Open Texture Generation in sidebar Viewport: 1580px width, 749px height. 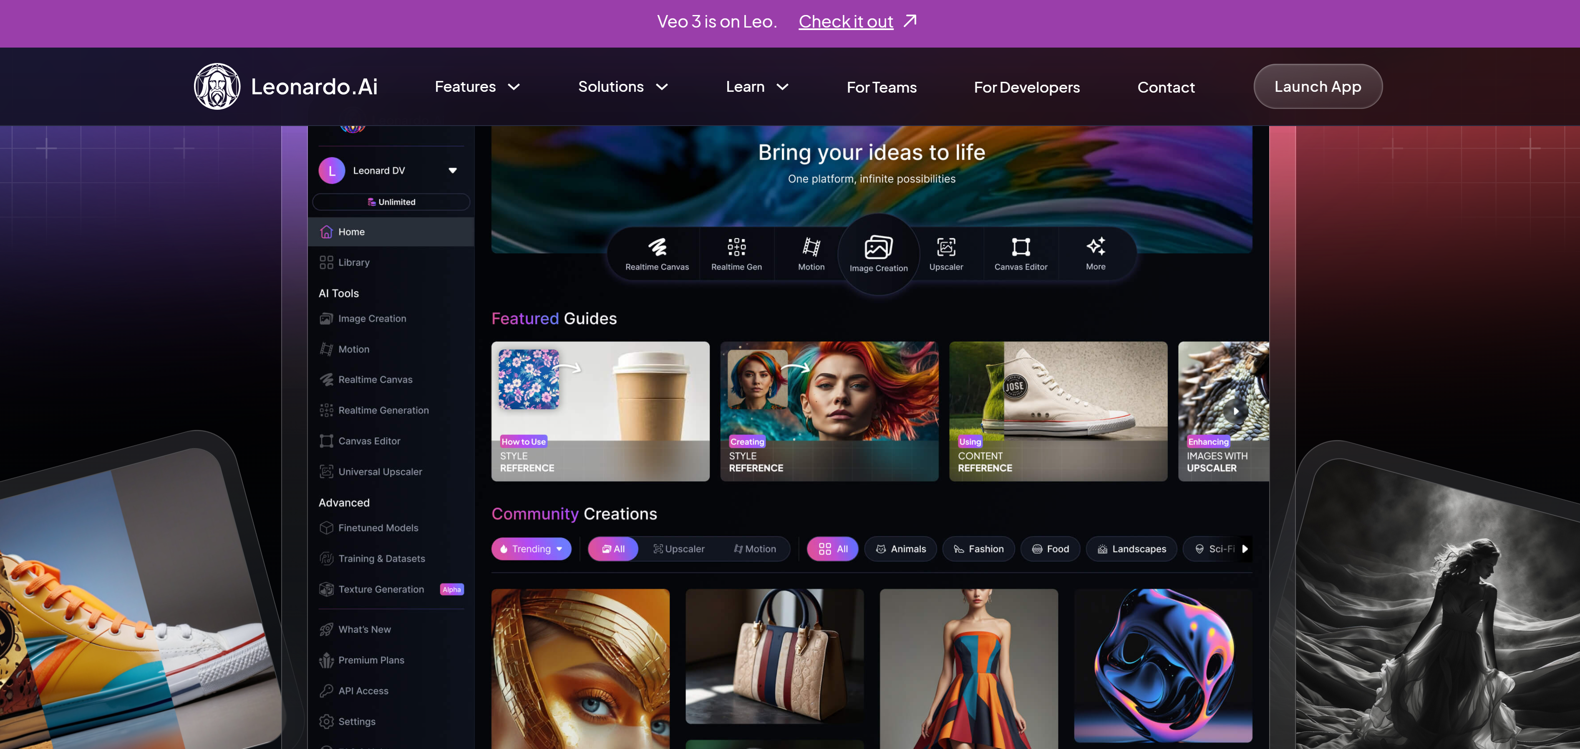(381, 589)
